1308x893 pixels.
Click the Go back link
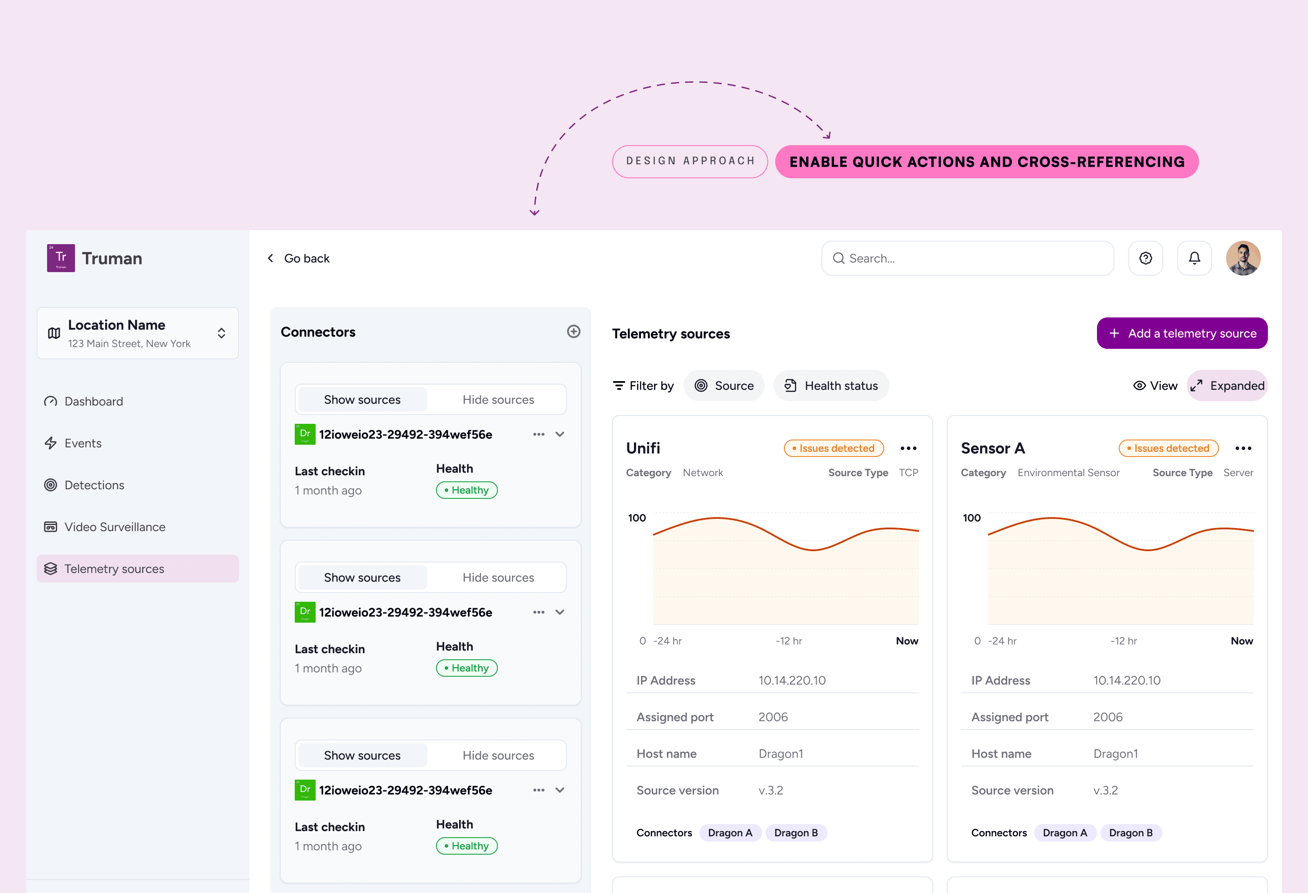click(x=299, y=258)
